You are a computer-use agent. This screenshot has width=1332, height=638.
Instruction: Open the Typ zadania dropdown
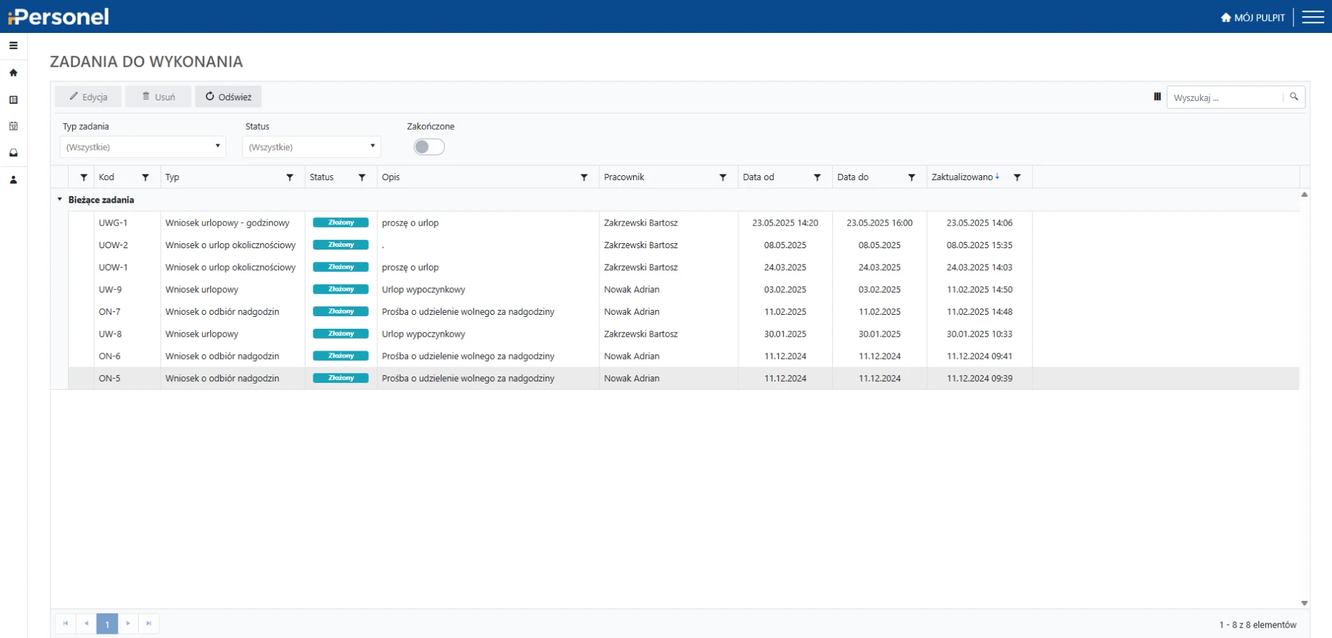143,147
